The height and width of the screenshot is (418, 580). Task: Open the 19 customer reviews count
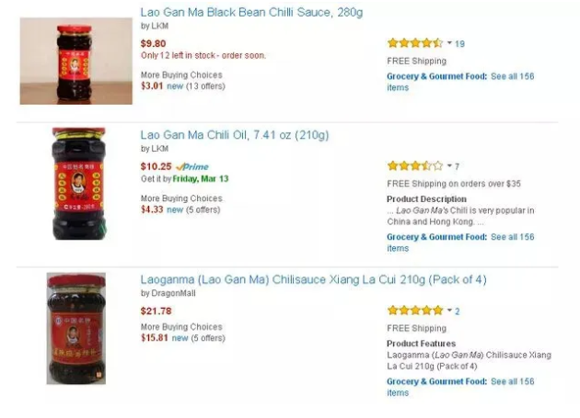click(x=459, y=44)
